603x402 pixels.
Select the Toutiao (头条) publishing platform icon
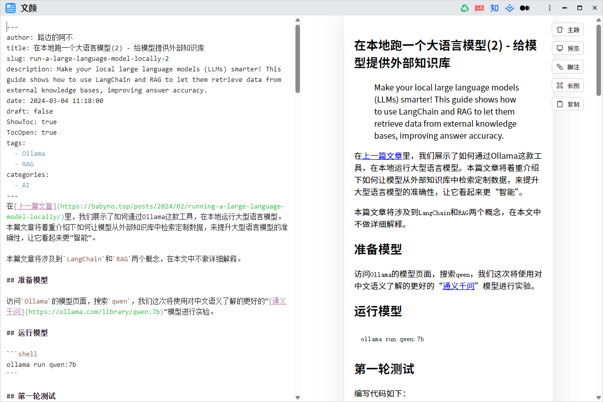click(479, 8)
